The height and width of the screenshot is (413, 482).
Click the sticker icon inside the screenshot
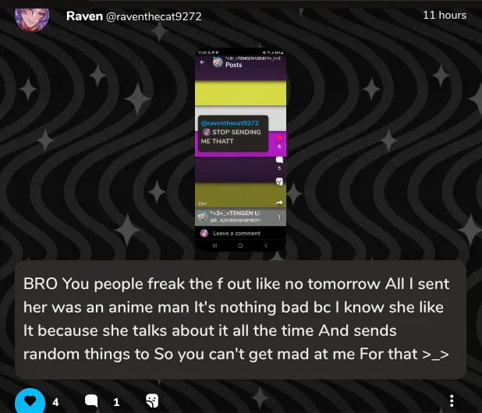click(x=279, y=182)
